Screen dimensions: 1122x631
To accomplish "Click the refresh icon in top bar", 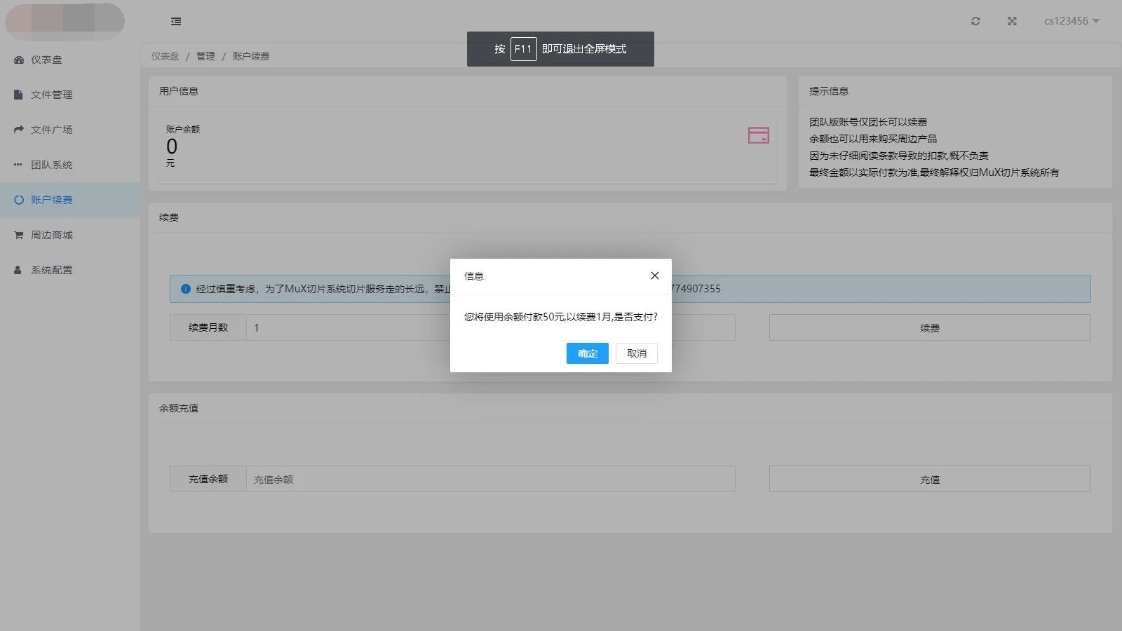I will pos(975,21).
